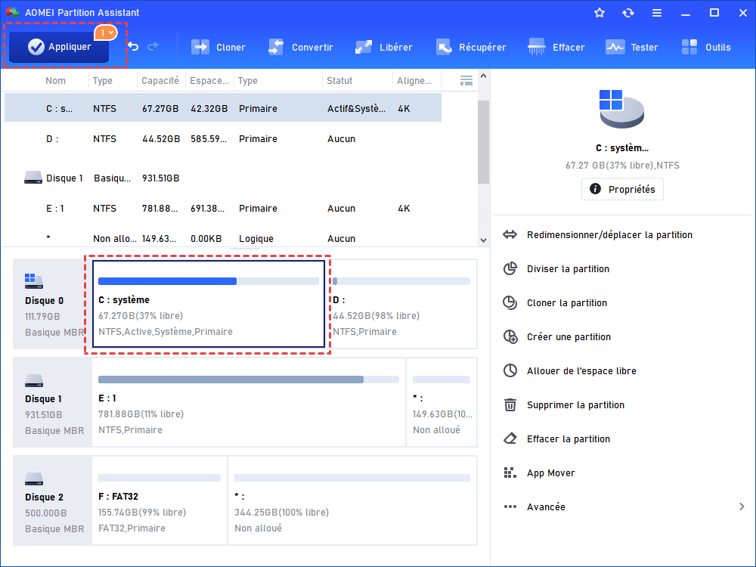The height and width of the screenshot is (567, 756).
Task: Click the Propriétés button
Action: [622, 189]
